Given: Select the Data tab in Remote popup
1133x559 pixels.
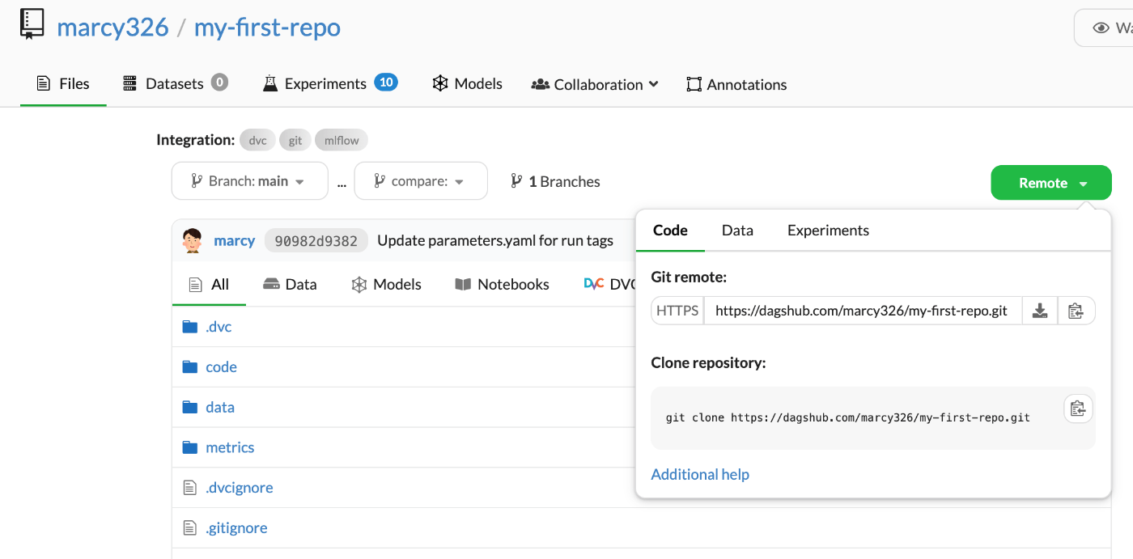Looking at the screenshot, I should point(737,231).
